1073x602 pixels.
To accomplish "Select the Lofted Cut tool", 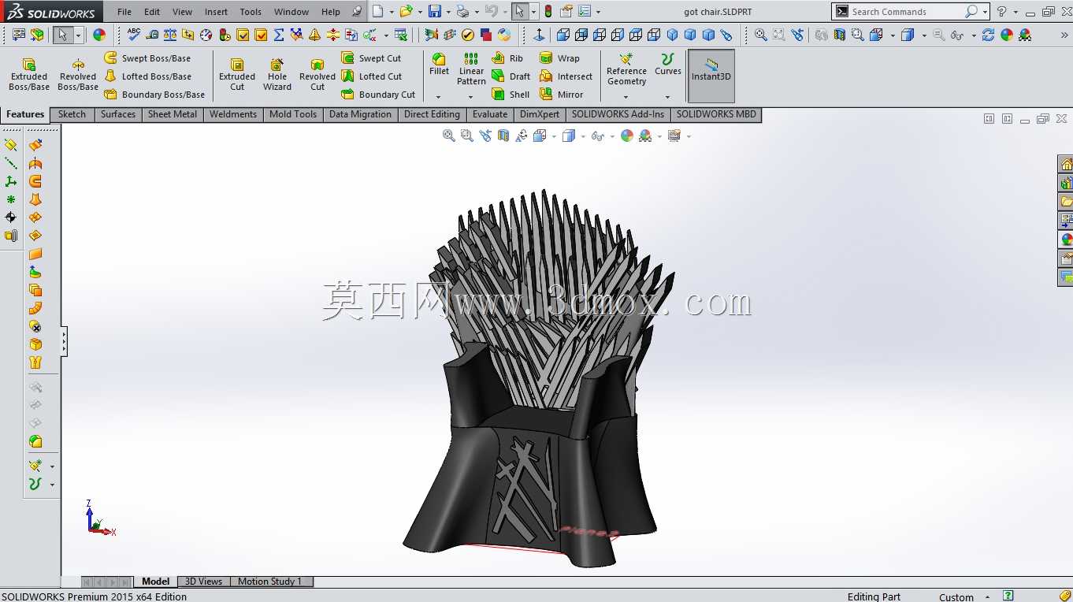I will [x=372, y=76].
